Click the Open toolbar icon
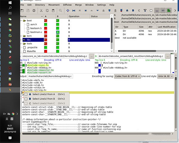The height and width of the screenshot is (143, 179). 22,10
